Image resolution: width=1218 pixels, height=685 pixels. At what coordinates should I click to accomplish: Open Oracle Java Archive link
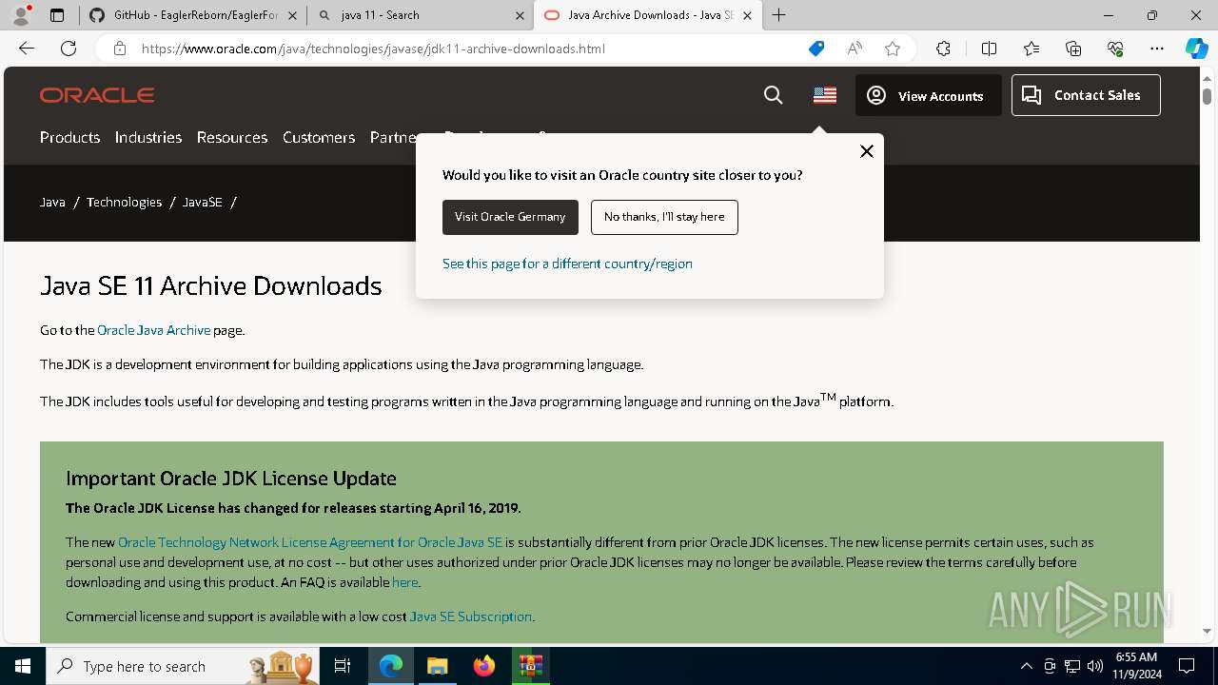153,330
